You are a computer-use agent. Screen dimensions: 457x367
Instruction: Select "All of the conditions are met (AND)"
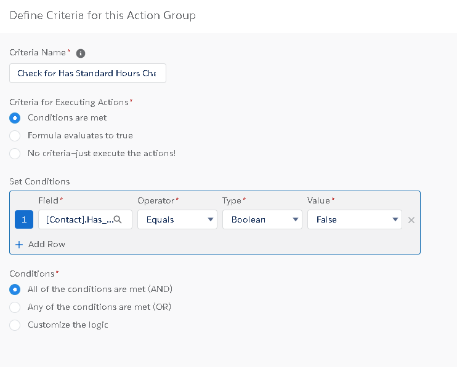coord(15,289)
